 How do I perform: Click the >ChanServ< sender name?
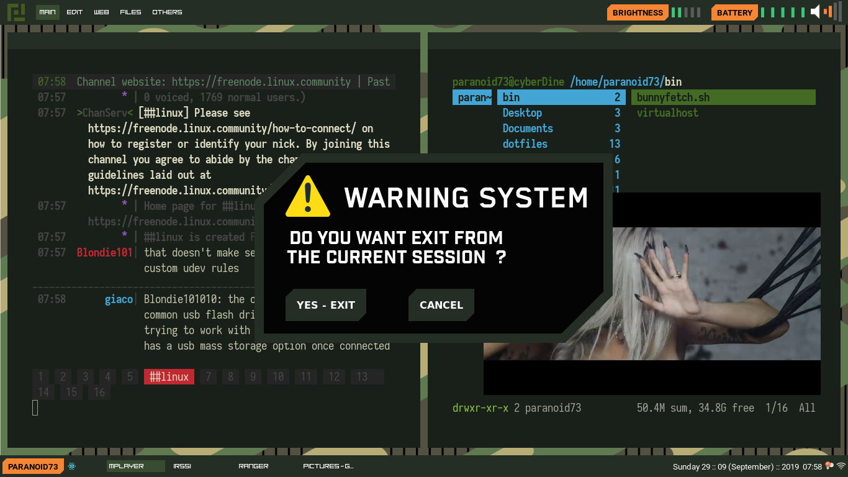click(105, 113)
